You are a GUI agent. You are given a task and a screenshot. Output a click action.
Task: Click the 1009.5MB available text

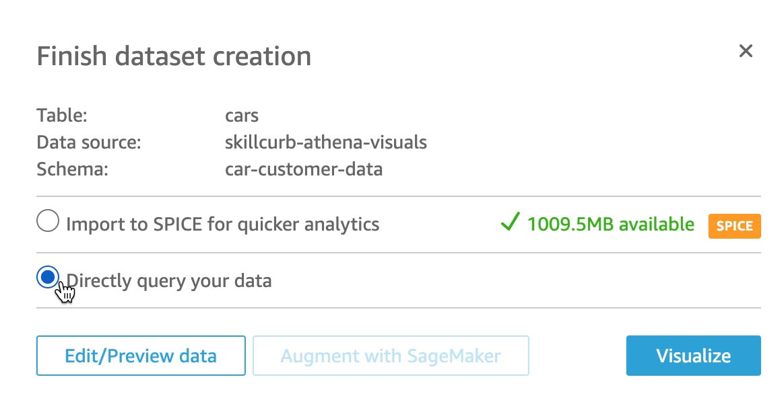pos(610,224)
